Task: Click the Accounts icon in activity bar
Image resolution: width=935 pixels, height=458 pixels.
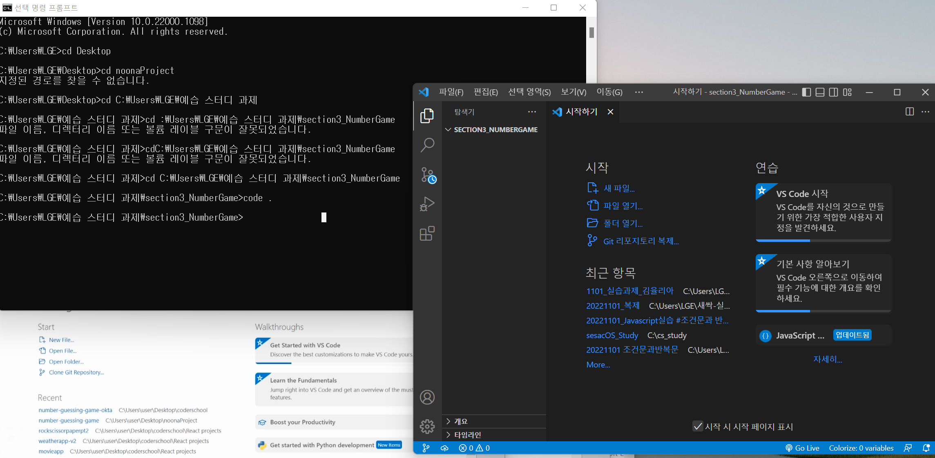Action: coord(427,397)
